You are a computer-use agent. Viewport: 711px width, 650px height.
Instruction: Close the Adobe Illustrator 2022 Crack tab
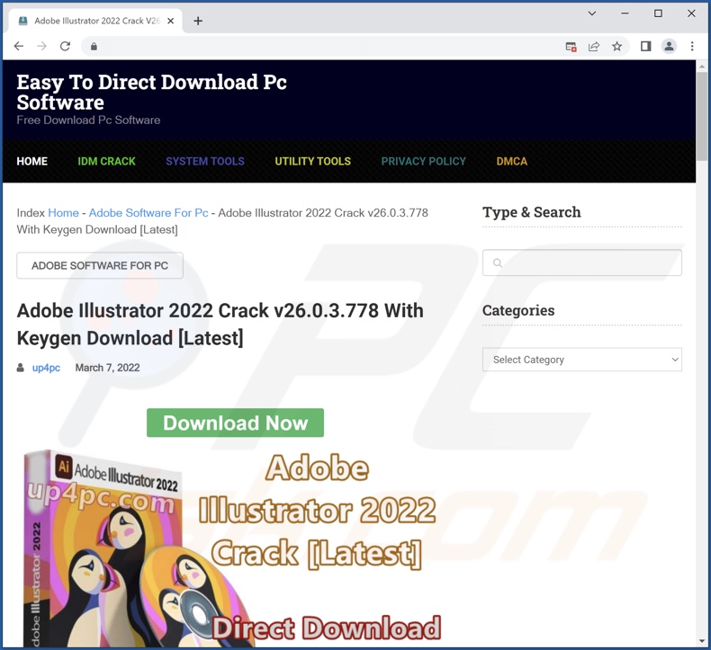[x=170, y=21]
